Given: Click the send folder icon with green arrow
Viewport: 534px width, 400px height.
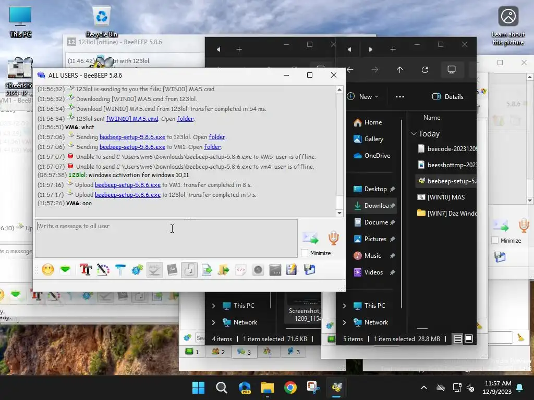Looking at the screenshot, I should [x=223, y=270].
